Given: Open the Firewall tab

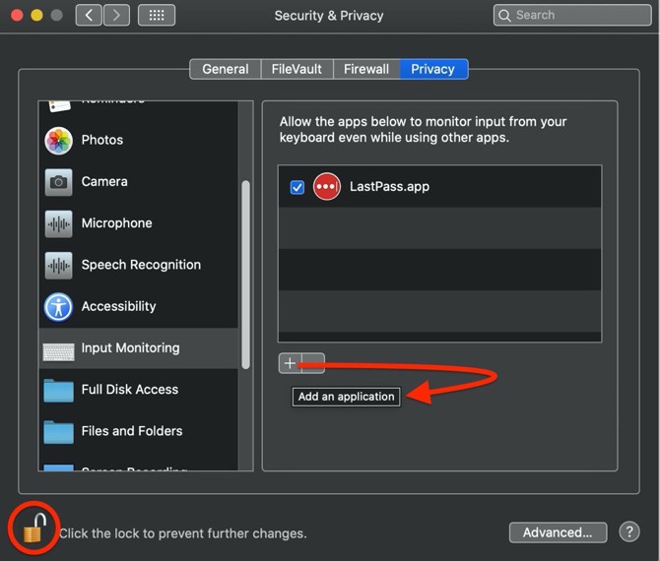Looking at the screenshot, I should [366, 69].
